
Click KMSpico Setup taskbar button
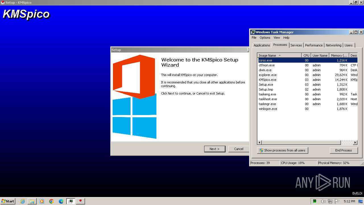pyautogui.click(x=80, y=201)
